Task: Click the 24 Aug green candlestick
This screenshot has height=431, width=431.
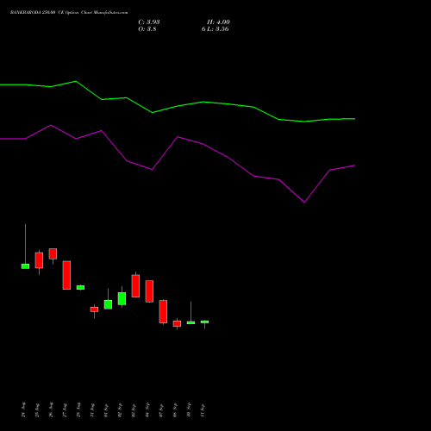Action: click(25, 266)
